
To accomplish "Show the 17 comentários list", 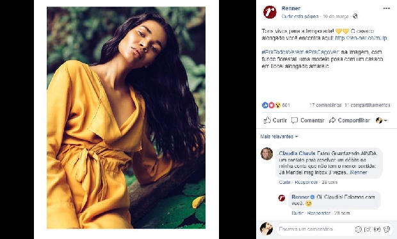I will tap(325, 105).
